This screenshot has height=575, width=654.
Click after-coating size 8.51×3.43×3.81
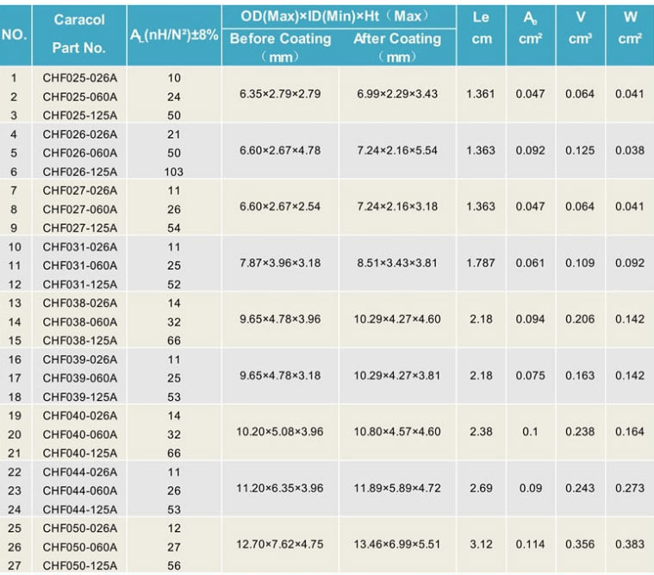(x=397, y=263)
